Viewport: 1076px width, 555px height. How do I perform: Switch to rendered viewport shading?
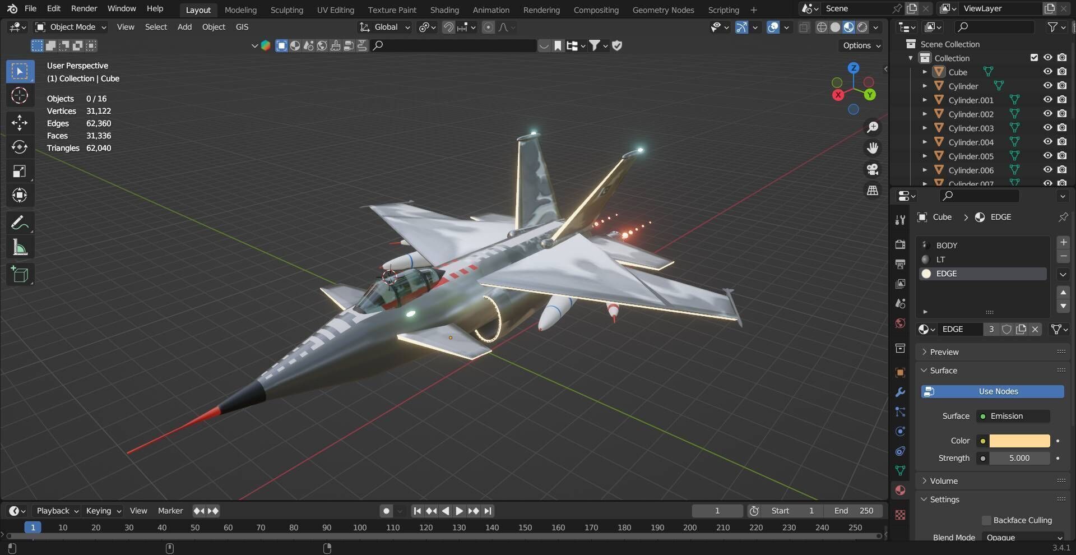862,27
